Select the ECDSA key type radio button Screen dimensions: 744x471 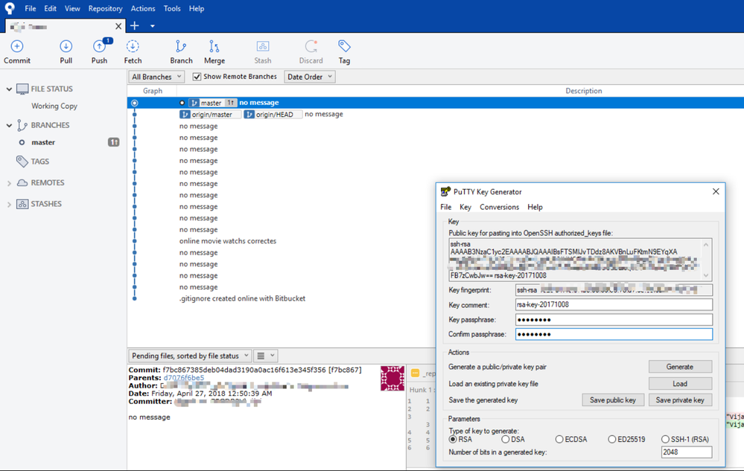[x=559, y=440]
